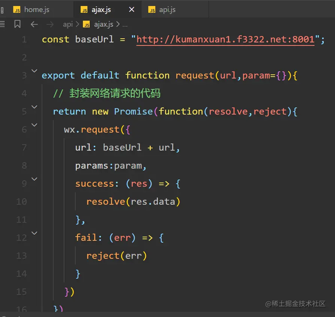Click 'param={}' parameter on line 3

264,76
